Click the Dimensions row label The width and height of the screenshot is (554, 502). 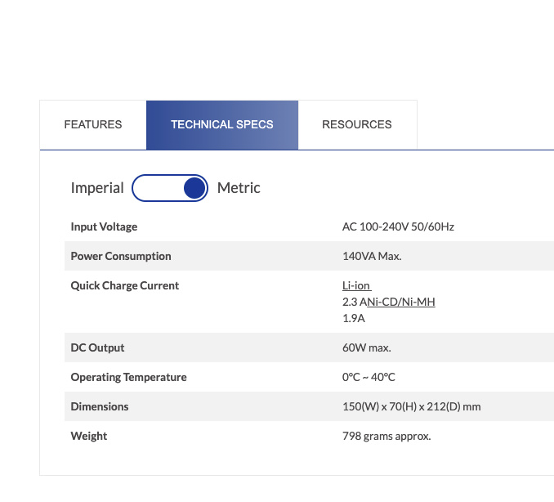tap(100, 406)
